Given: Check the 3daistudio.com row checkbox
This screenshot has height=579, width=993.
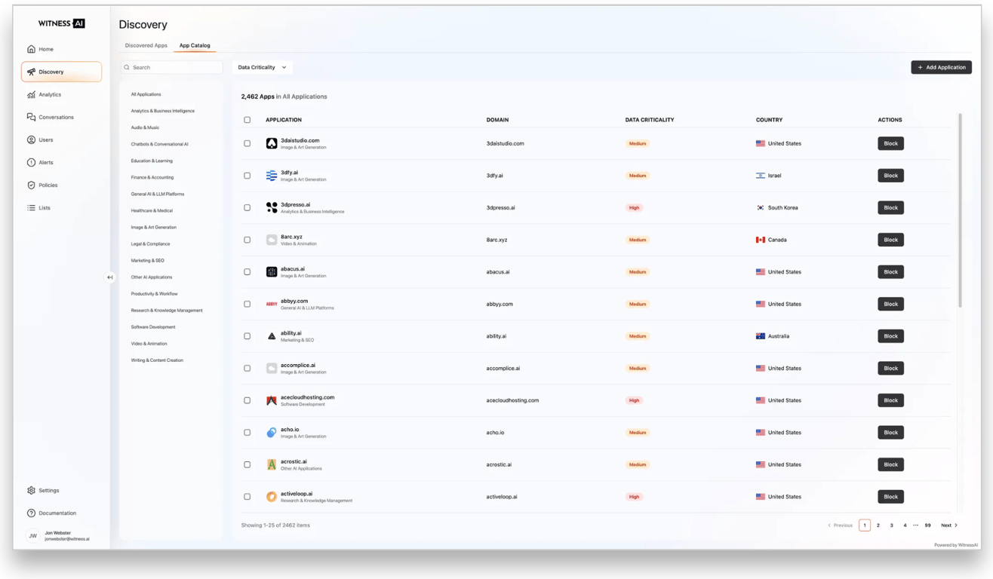Looking at the screenshot, I should [x=247, y=143].
